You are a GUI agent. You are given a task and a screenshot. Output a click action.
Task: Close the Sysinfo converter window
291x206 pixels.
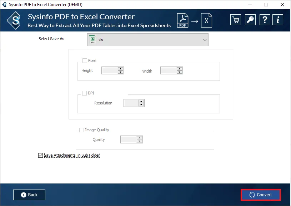[282, 5]
